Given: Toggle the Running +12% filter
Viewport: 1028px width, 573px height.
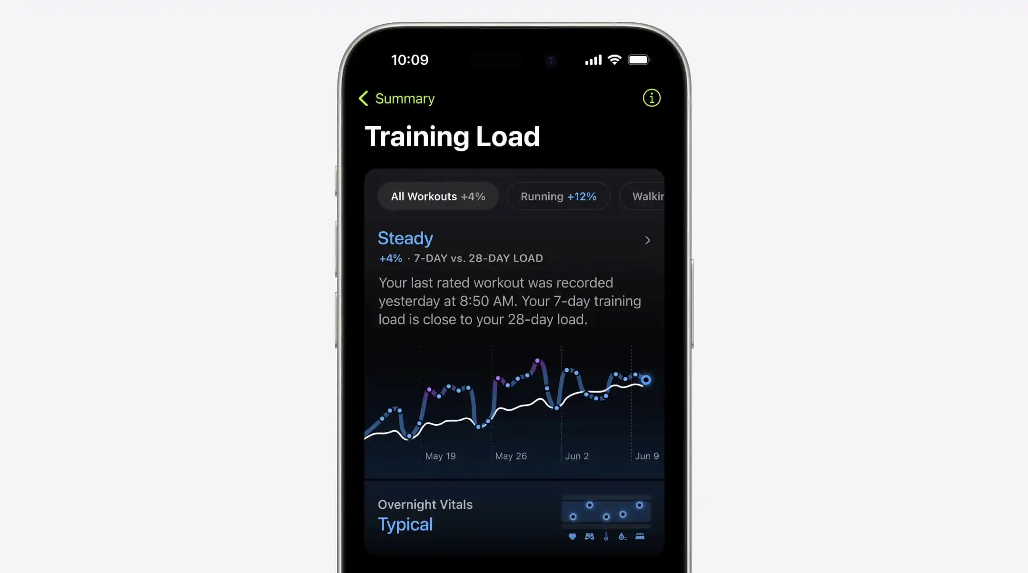Looking at the screenshot, I should tap(557, 196).
